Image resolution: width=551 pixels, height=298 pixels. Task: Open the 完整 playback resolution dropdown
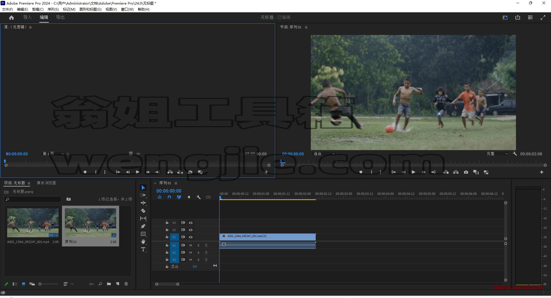point(497,154)
